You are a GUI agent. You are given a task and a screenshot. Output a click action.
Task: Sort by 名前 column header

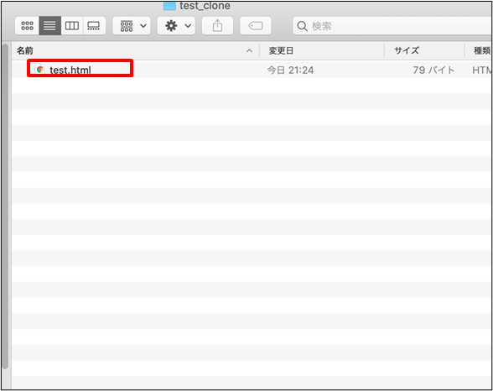click(x=25, y=50)
